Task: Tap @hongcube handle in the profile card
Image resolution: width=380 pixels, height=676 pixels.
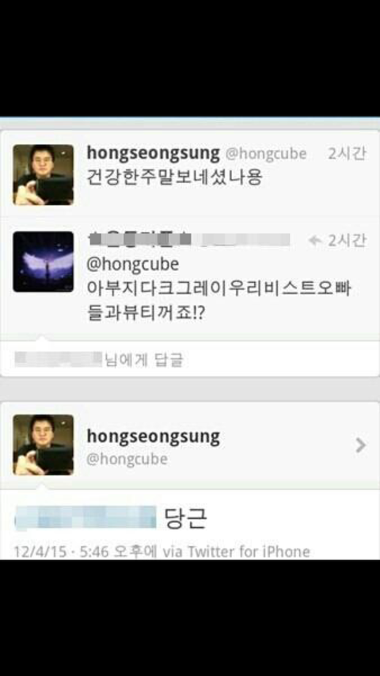Action: coord(127,459)
